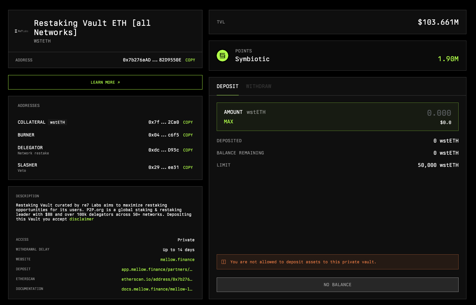Click the truncated address 0xdc ... D93c
Viewport: 476px width, 305px height.
[164, 150]
